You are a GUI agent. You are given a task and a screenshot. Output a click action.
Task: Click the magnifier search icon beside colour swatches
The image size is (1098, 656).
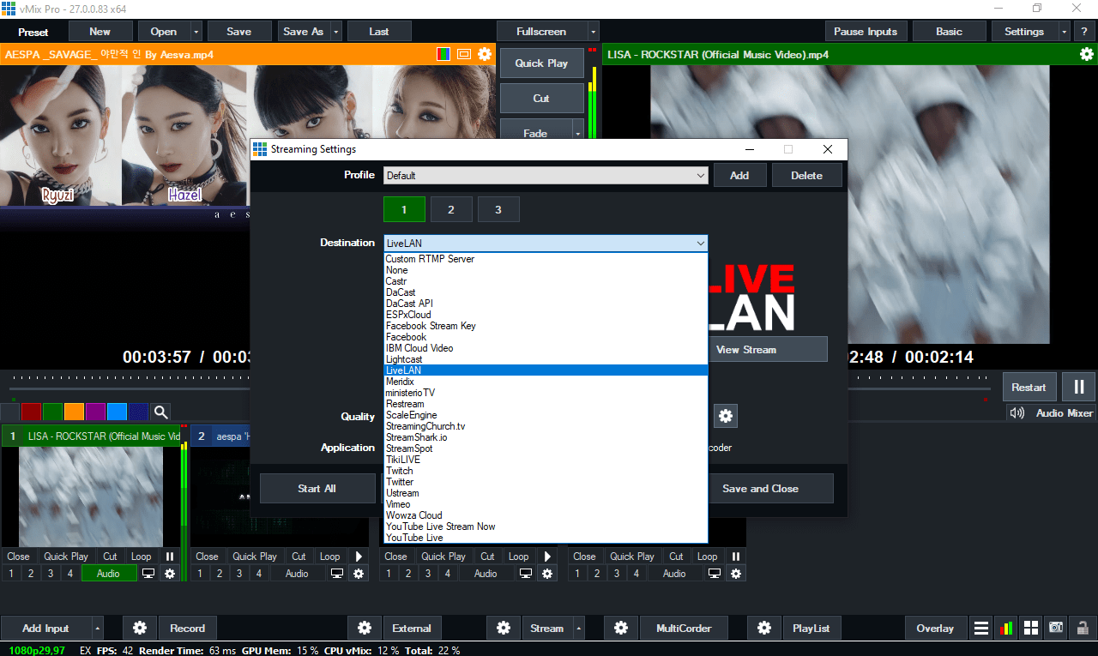click(160, 412)
